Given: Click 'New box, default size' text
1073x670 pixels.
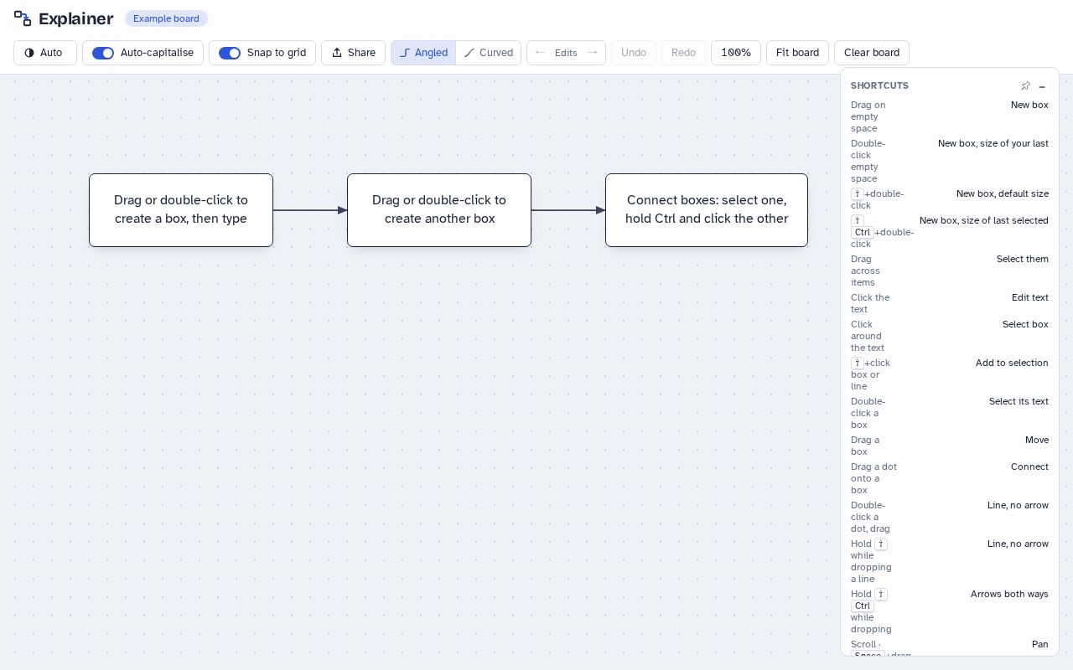Looking at the screenshot, I should [1002, 193].
